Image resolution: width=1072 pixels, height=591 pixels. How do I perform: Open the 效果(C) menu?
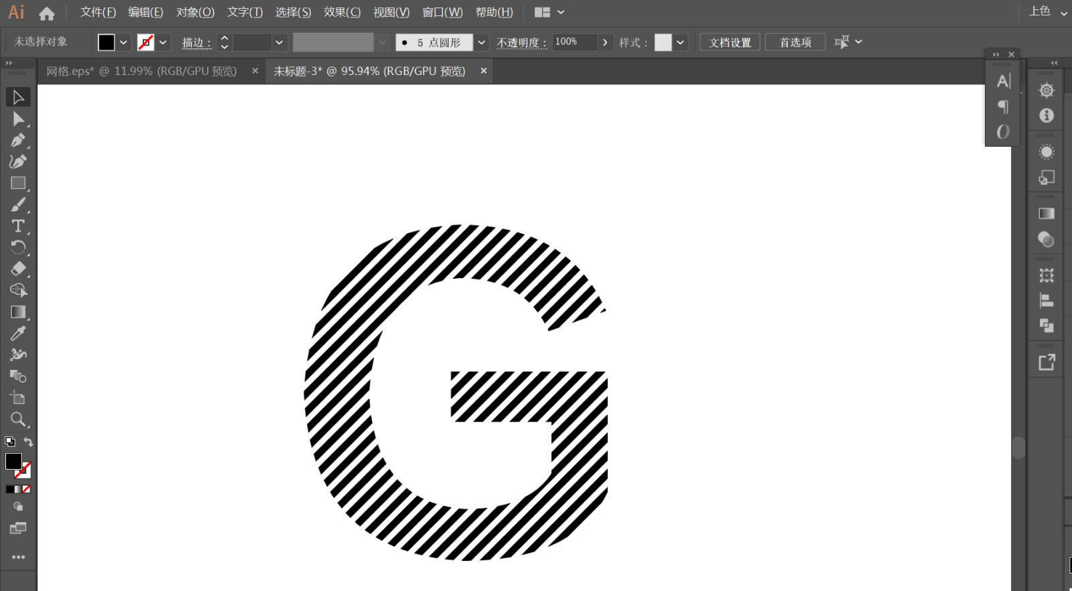(x=342, y=12)
